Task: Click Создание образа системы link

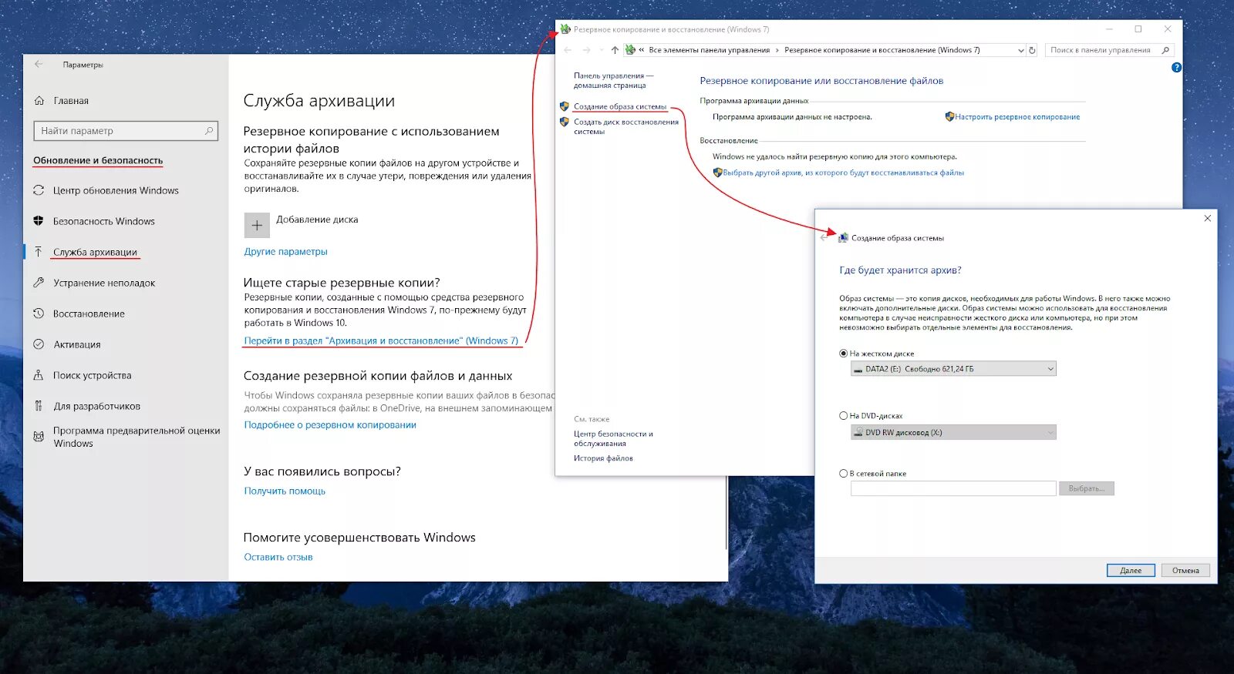Action: pos(620,106)
